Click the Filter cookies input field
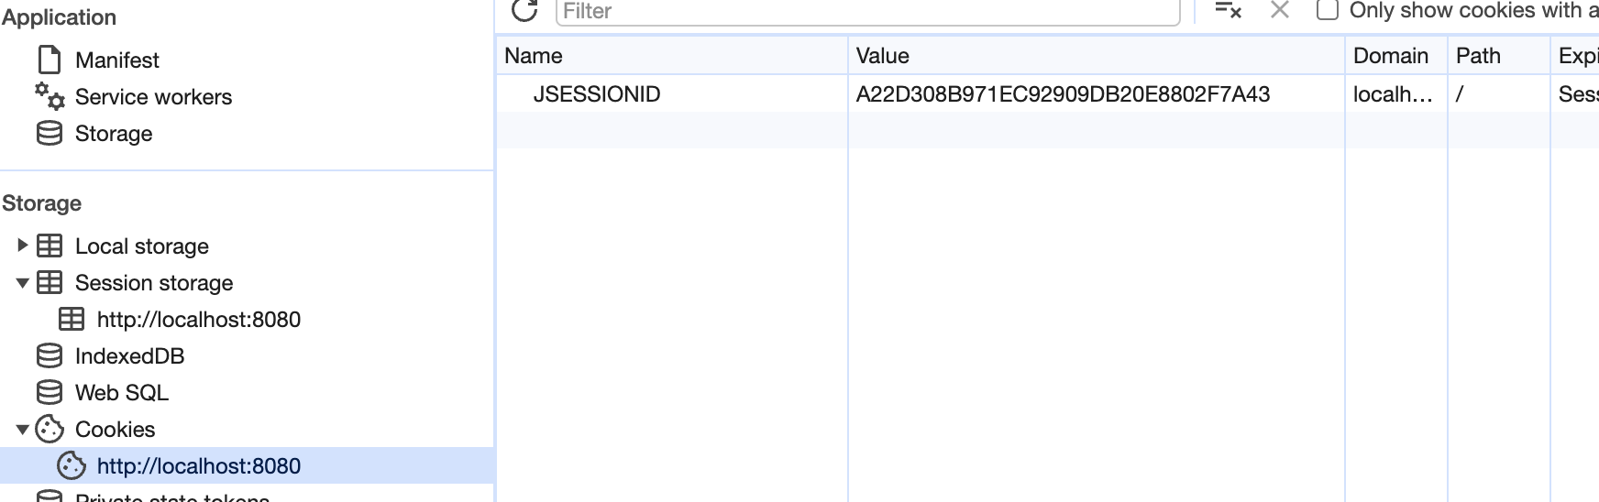The width and height of the screenshot is (1599, 502). coord(866,11)
